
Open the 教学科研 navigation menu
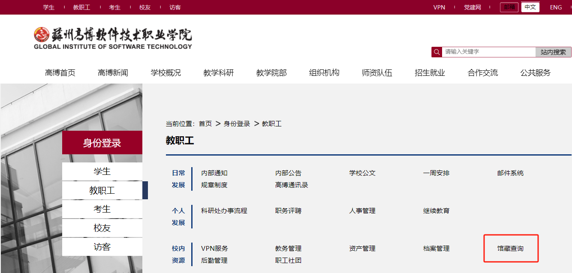click(x=219, y=73)
